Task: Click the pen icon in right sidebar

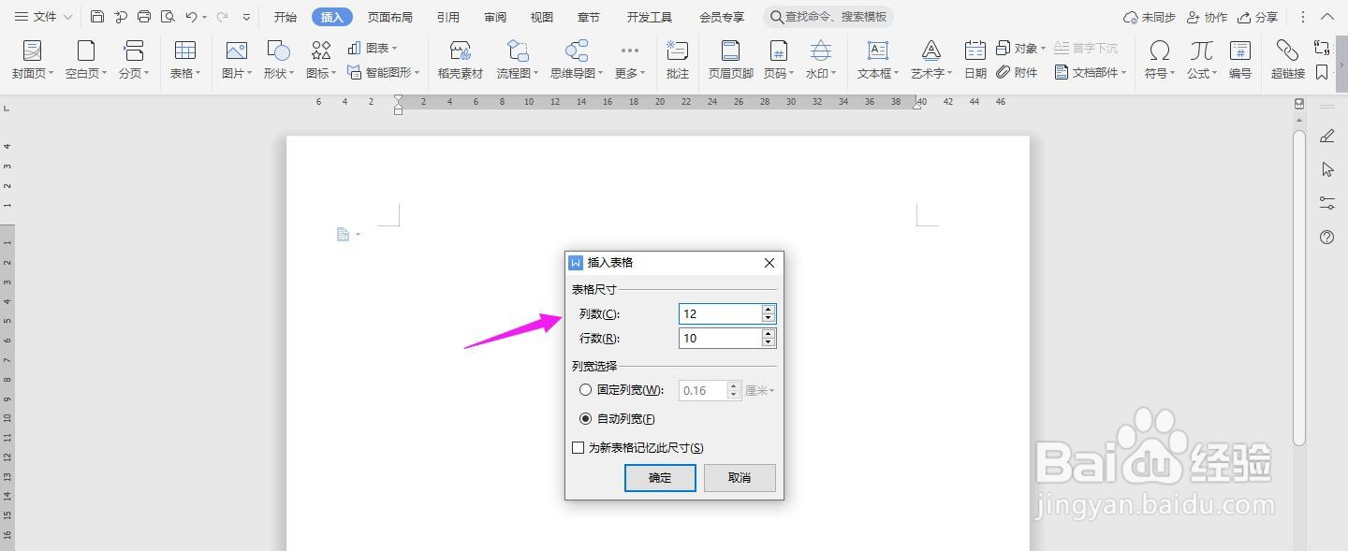Action: [1326, 137]
